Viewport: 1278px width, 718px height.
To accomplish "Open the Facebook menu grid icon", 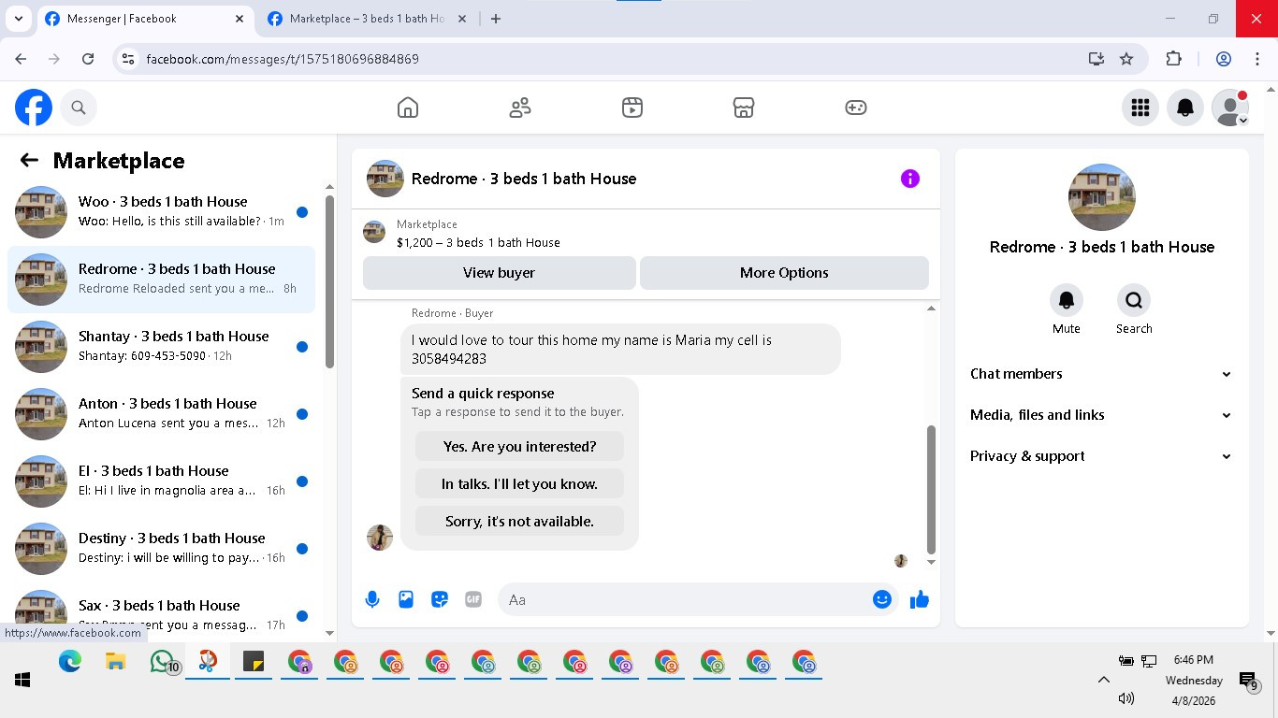I will coord(1140,108).
